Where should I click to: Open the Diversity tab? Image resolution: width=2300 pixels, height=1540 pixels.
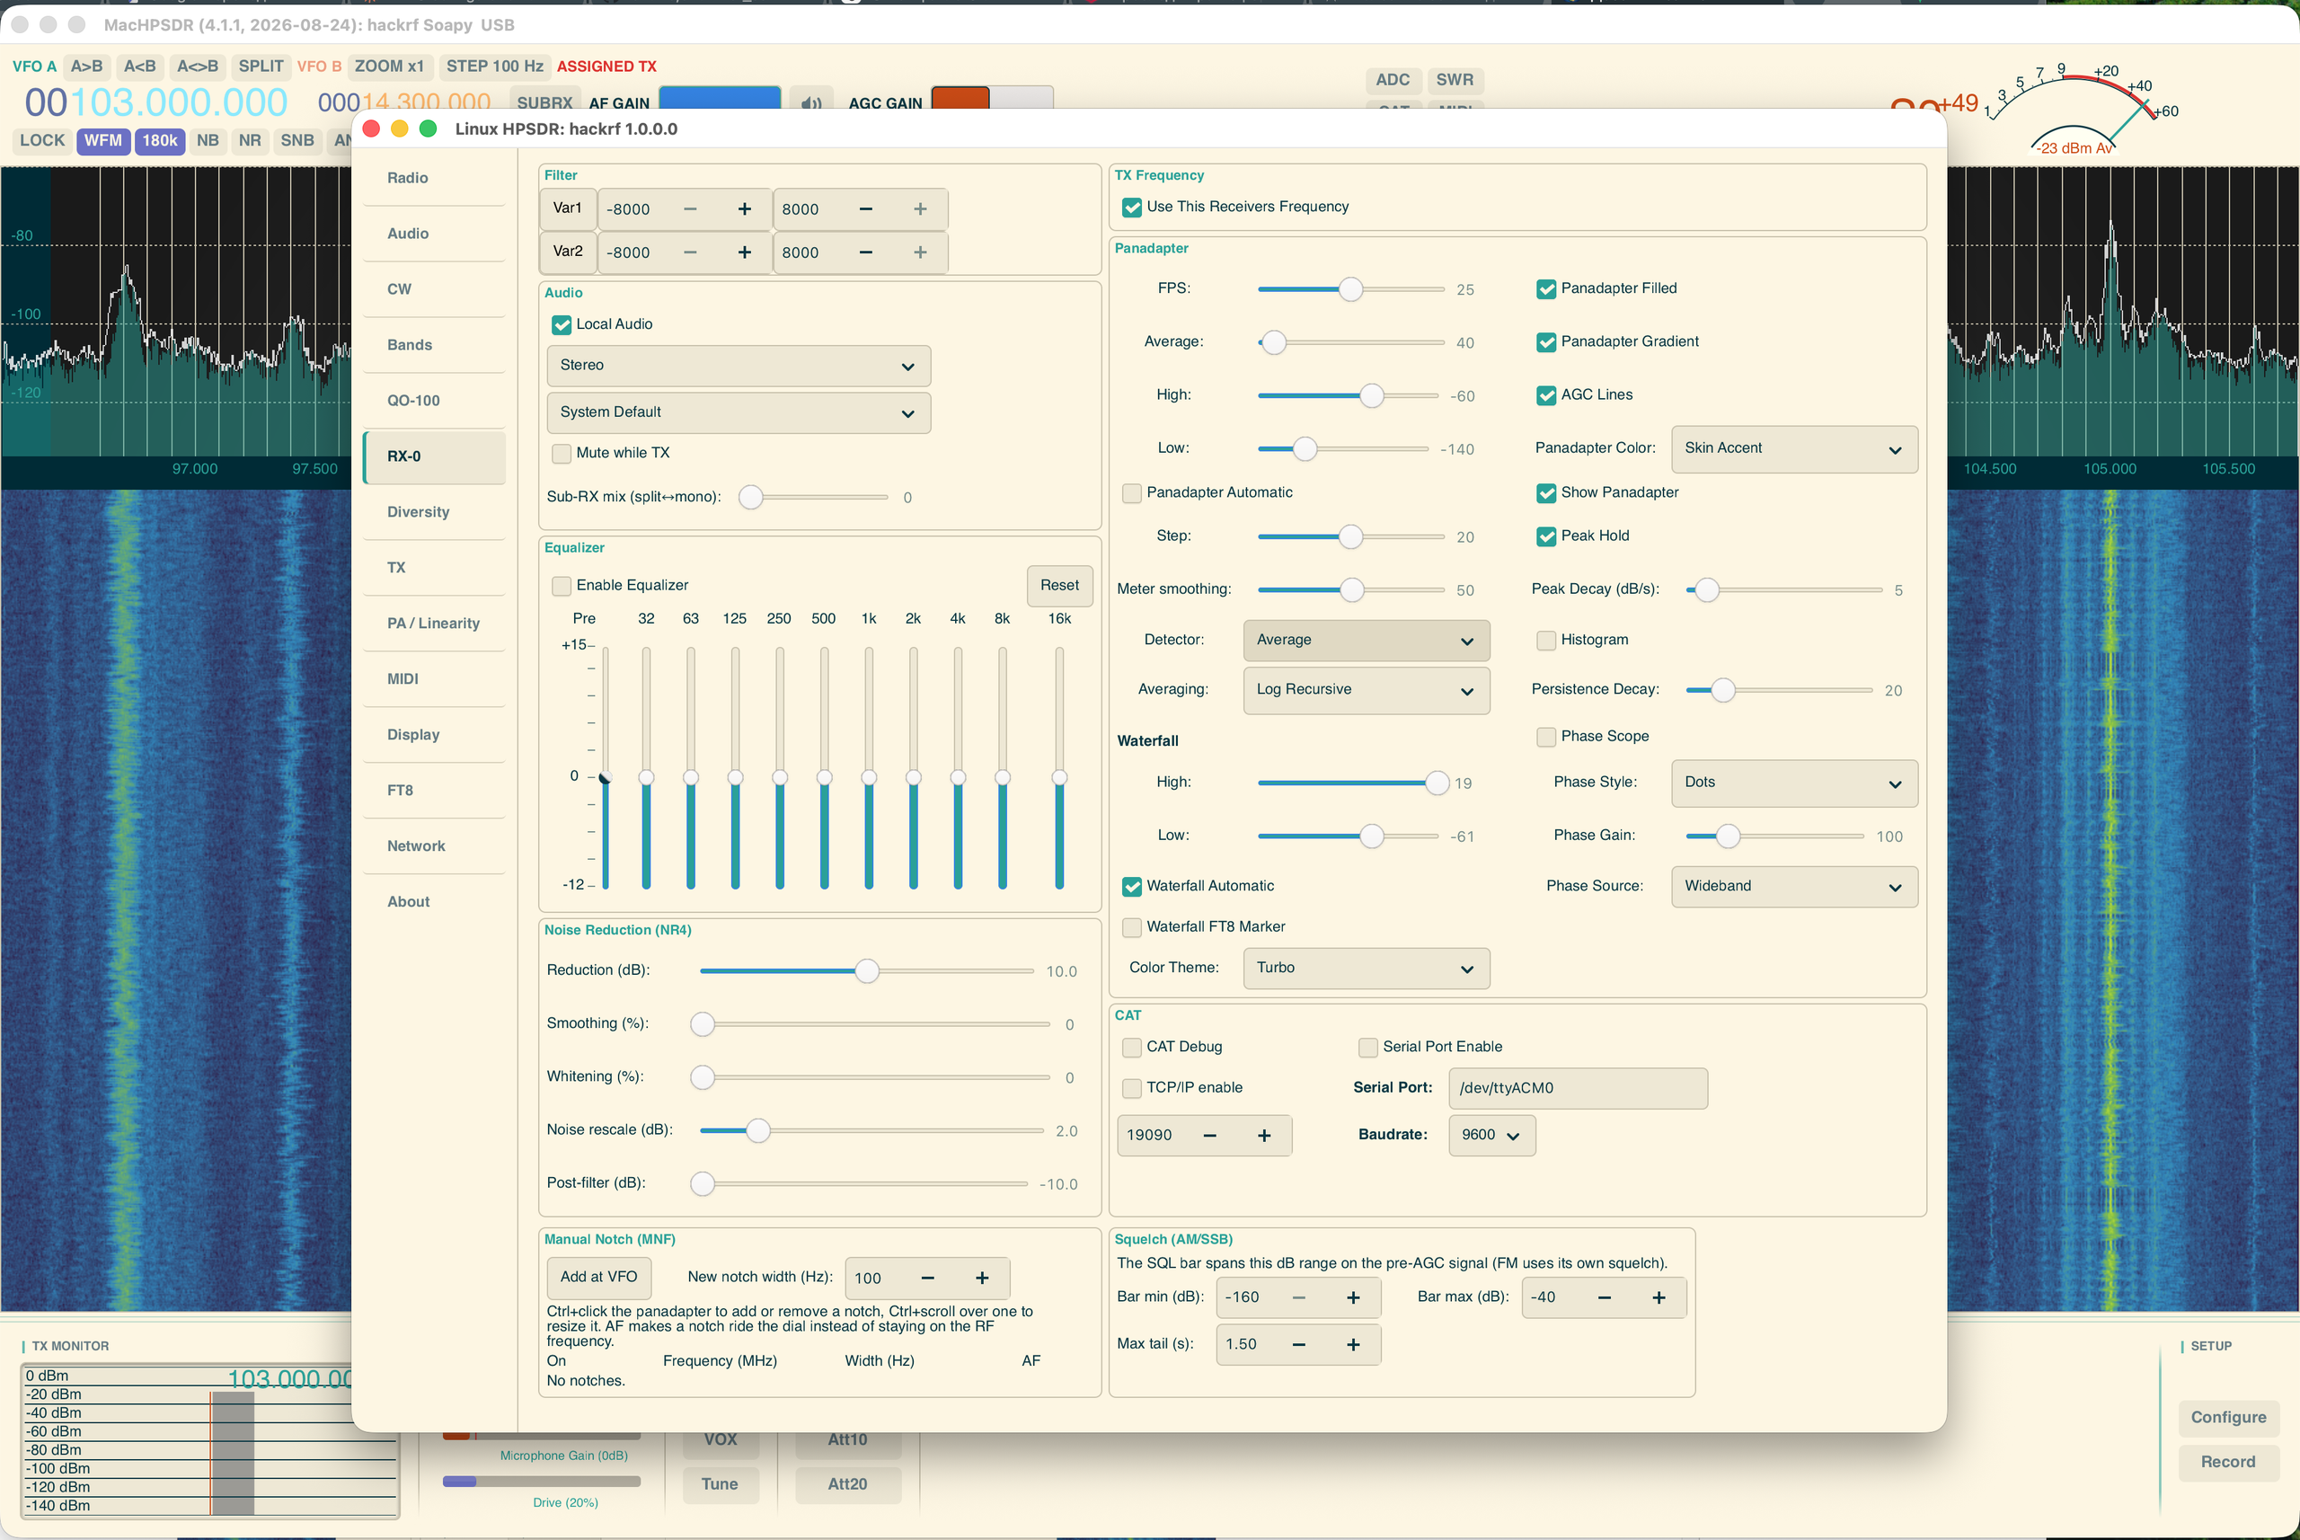point(434,513)
